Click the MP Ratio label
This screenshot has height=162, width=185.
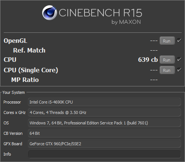[x=25, y=80]
